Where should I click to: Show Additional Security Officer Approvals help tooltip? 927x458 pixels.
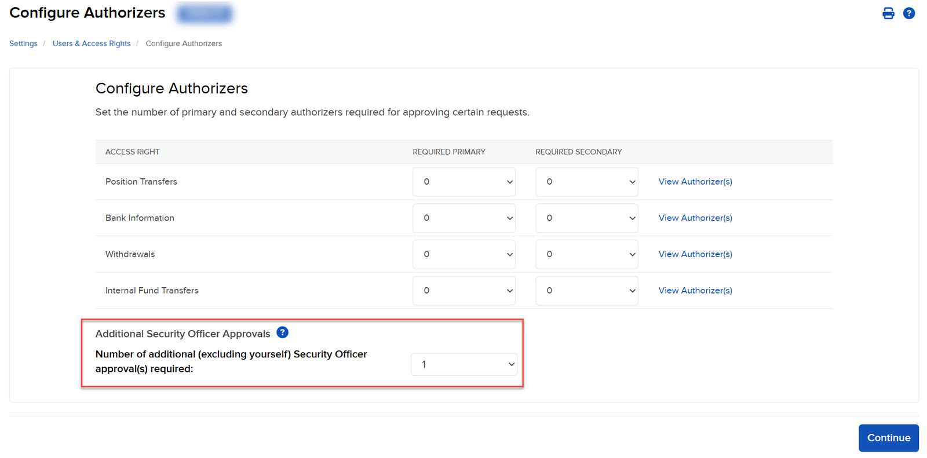coord(282,332)
